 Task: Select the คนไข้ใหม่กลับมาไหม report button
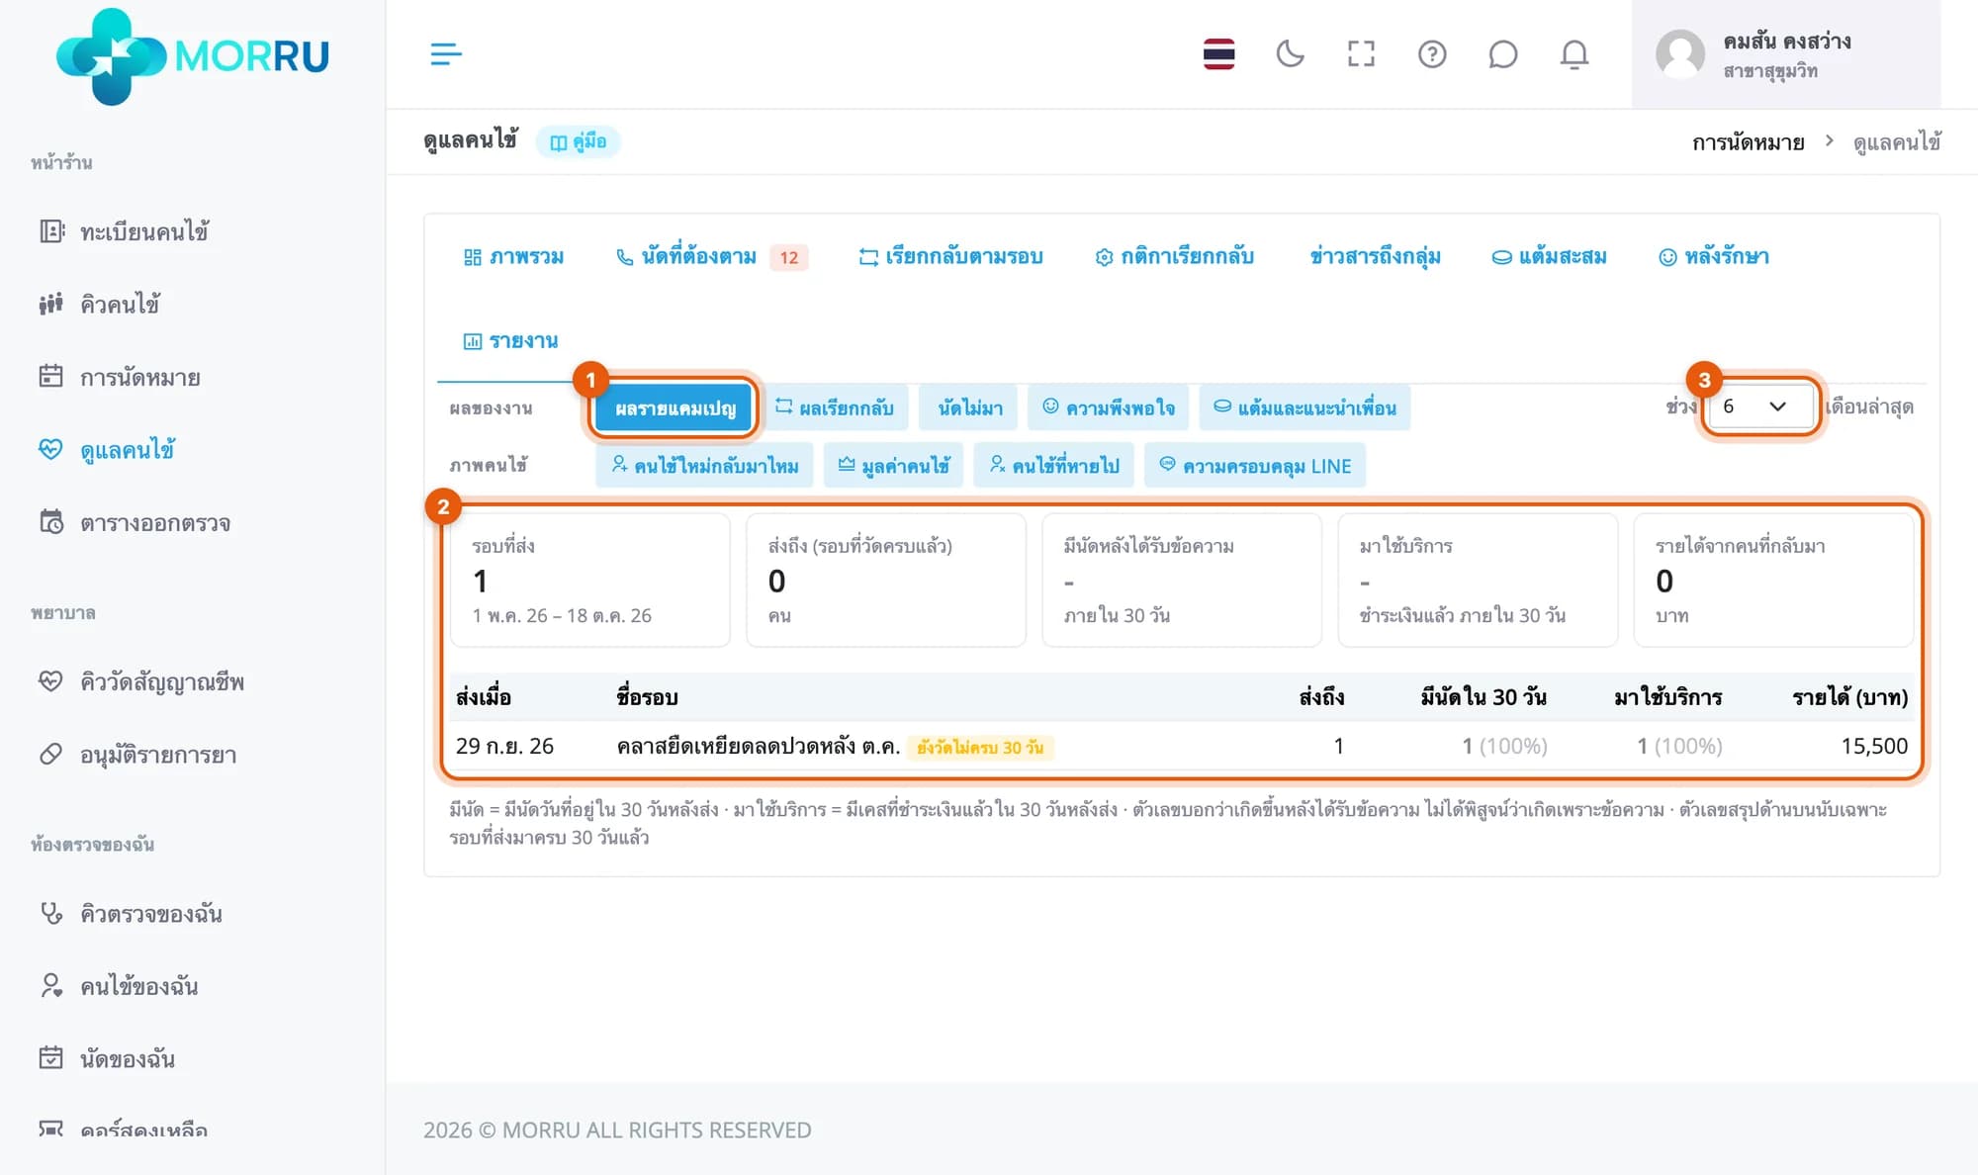coord(704,466)
